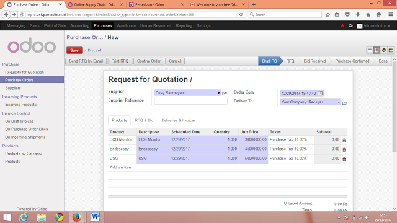Click the Confirm Order button
The image size is (397, 223).
(x=149, y=61)
